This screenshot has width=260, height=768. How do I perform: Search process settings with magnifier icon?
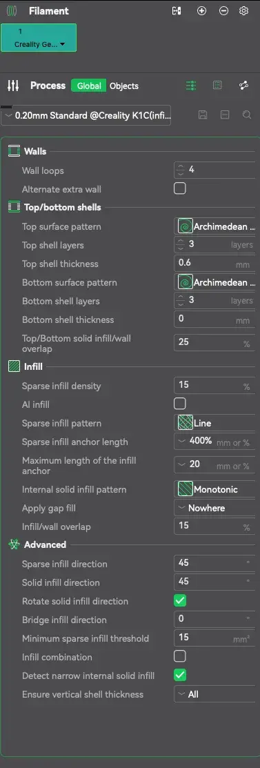pyautogui.click(x=248, y=115)
